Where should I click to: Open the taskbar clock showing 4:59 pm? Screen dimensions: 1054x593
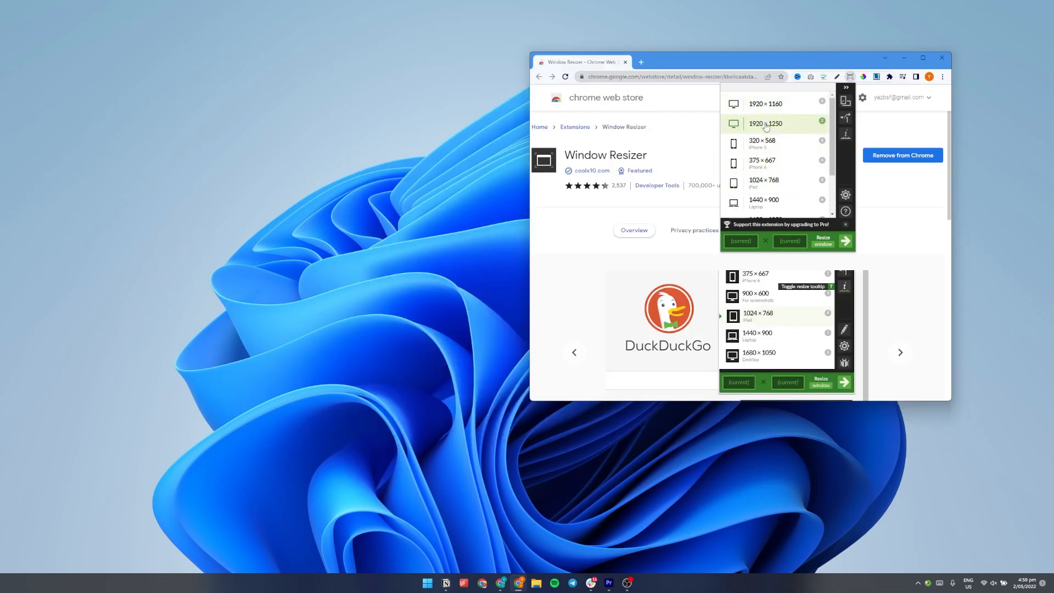(1025, 583)
